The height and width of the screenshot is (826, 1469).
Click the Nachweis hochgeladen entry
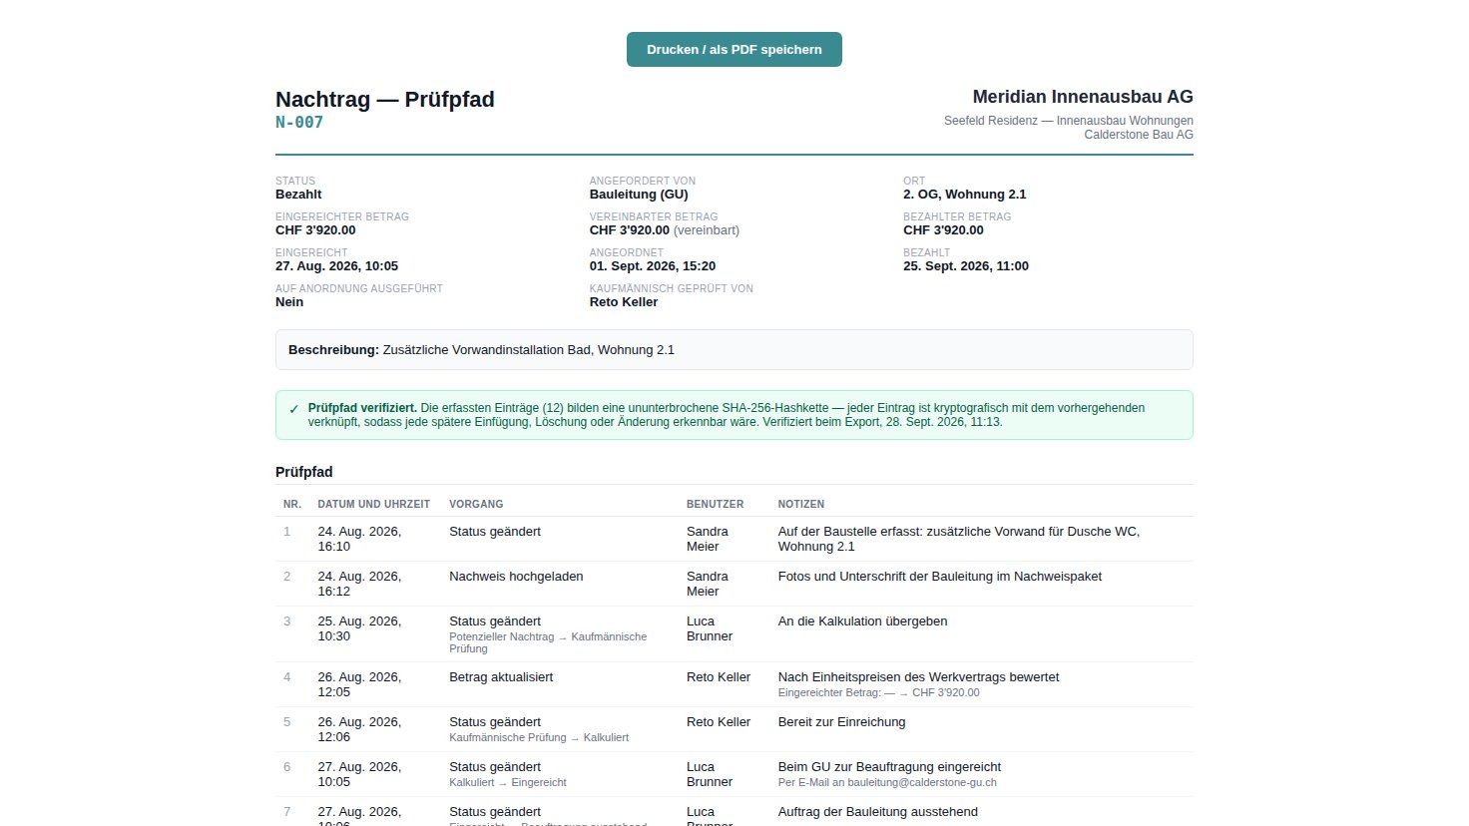(x=516, y=577)
